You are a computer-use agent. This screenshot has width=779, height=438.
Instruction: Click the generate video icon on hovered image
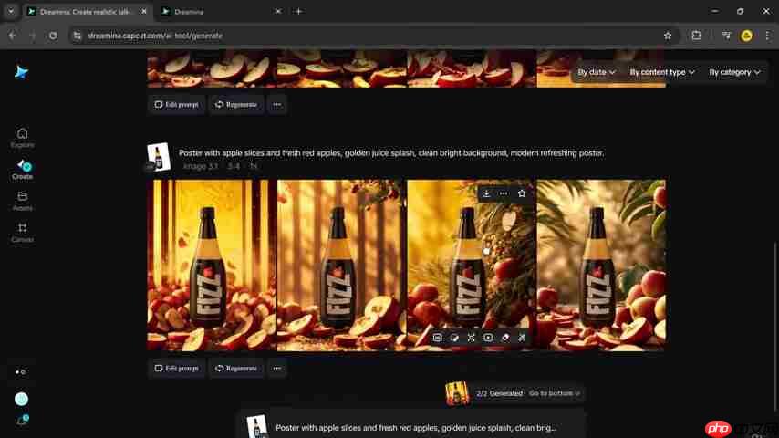tap(488, 338)
